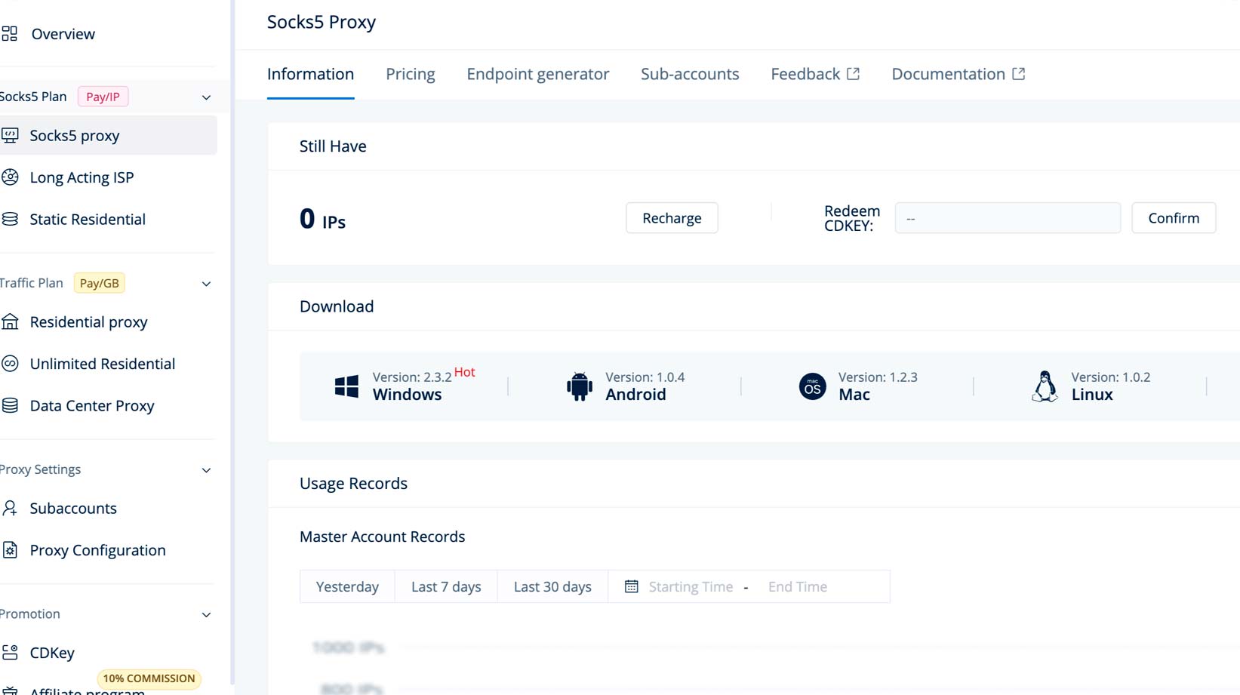The height and width of the screenshot is (695, 1240).
Task: Click the Android robot download icon
Action: point(579,386)
